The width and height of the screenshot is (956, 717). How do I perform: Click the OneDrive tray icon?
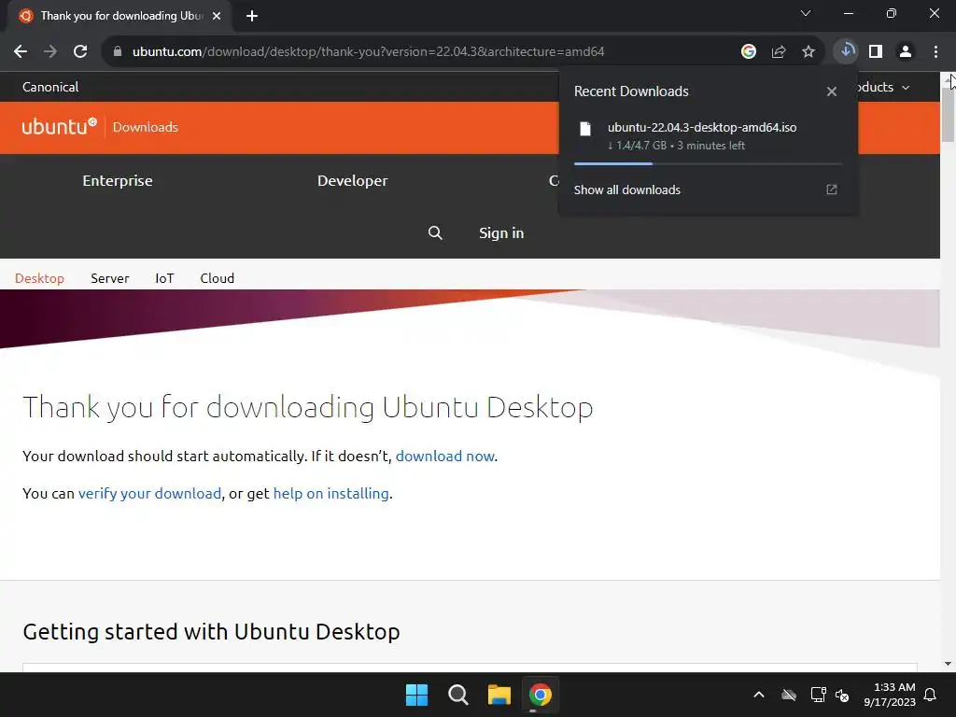click(x=789, y=695)
